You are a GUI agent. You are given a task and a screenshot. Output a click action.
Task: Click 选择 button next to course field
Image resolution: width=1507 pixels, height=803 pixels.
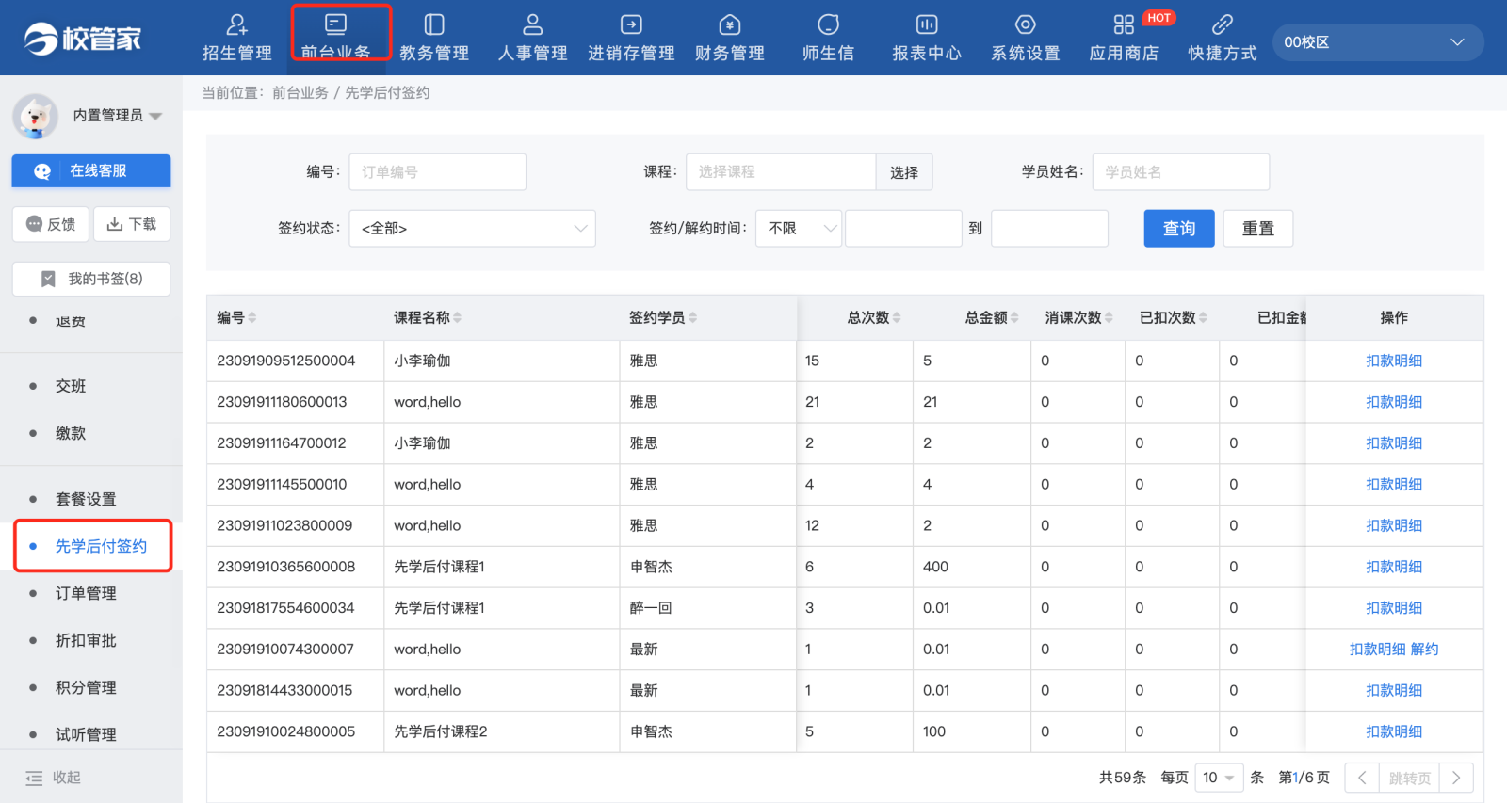(x=904, y=172)
